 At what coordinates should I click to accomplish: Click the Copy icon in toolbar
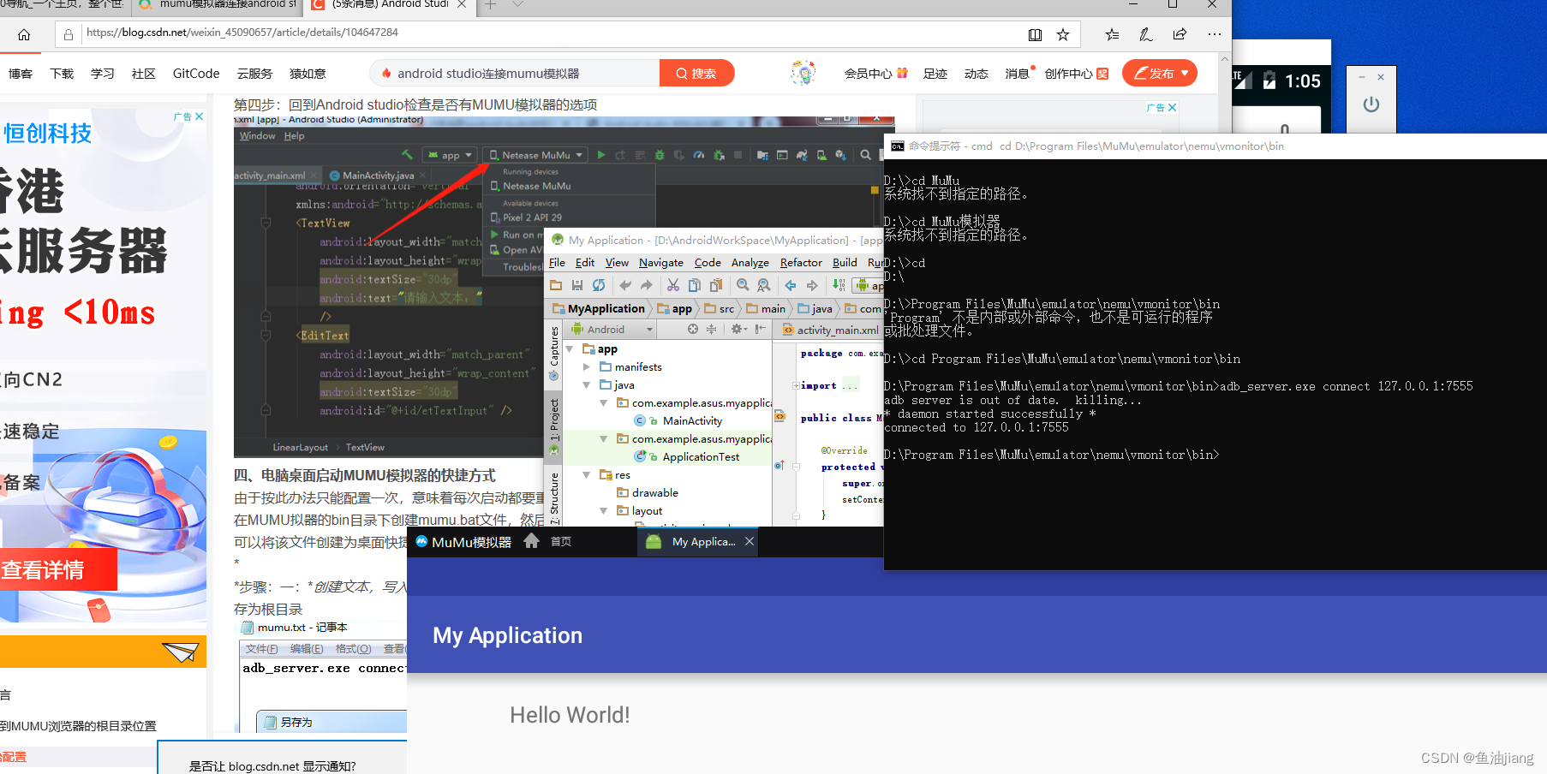(x=695, y=285)
